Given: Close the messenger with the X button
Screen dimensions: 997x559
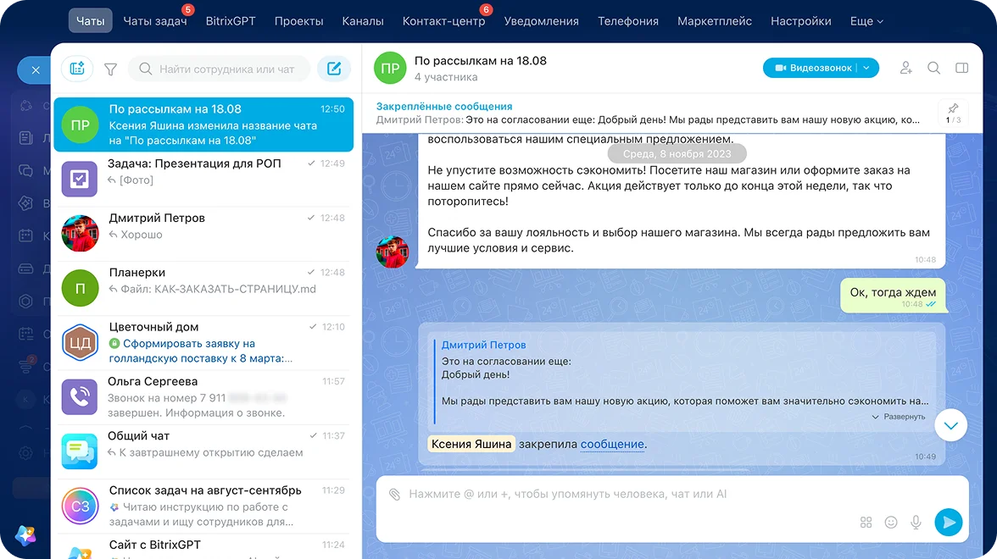Looking at the screenshot, I should pyautogui.click(x=36, y=69).
